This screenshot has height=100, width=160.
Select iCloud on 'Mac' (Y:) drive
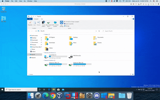[56, 64]
